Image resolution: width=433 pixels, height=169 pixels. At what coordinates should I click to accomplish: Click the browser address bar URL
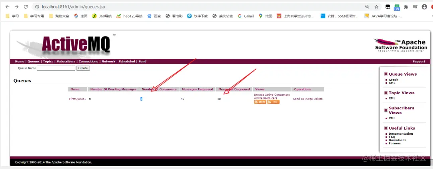click(x=73, y=7)
